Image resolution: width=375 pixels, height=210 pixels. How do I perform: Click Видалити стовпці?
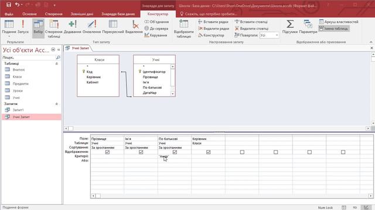[251, 29]
